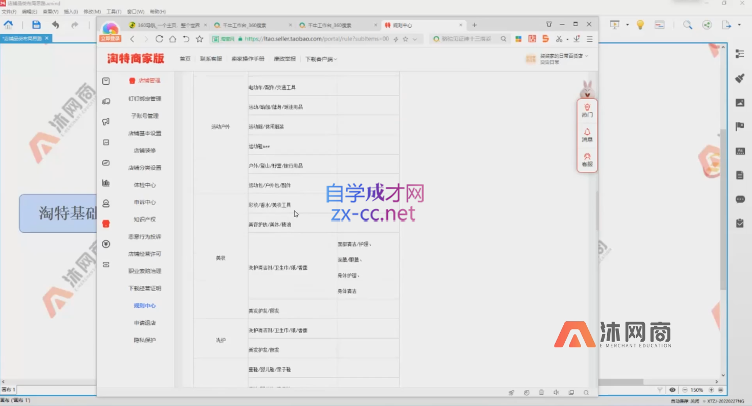Open browser hamburger menu icon
752x406 pixels.
[x=589, y=39]
